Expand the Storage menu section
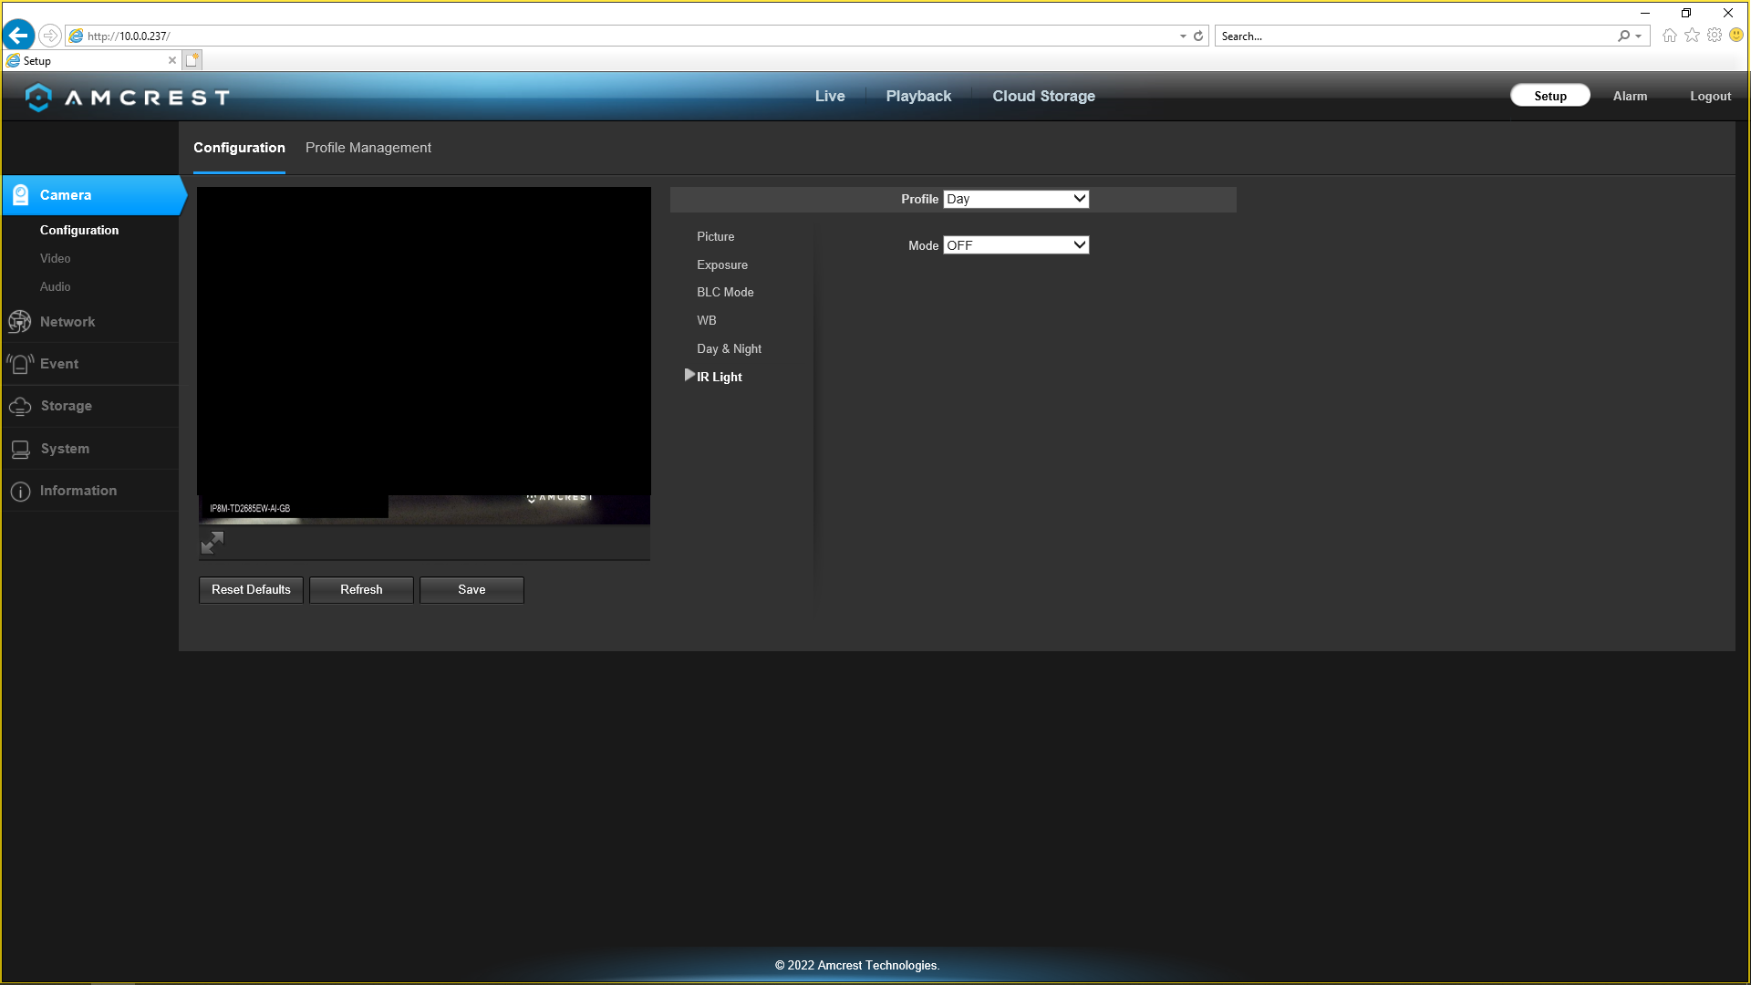 tap(90, 406)
